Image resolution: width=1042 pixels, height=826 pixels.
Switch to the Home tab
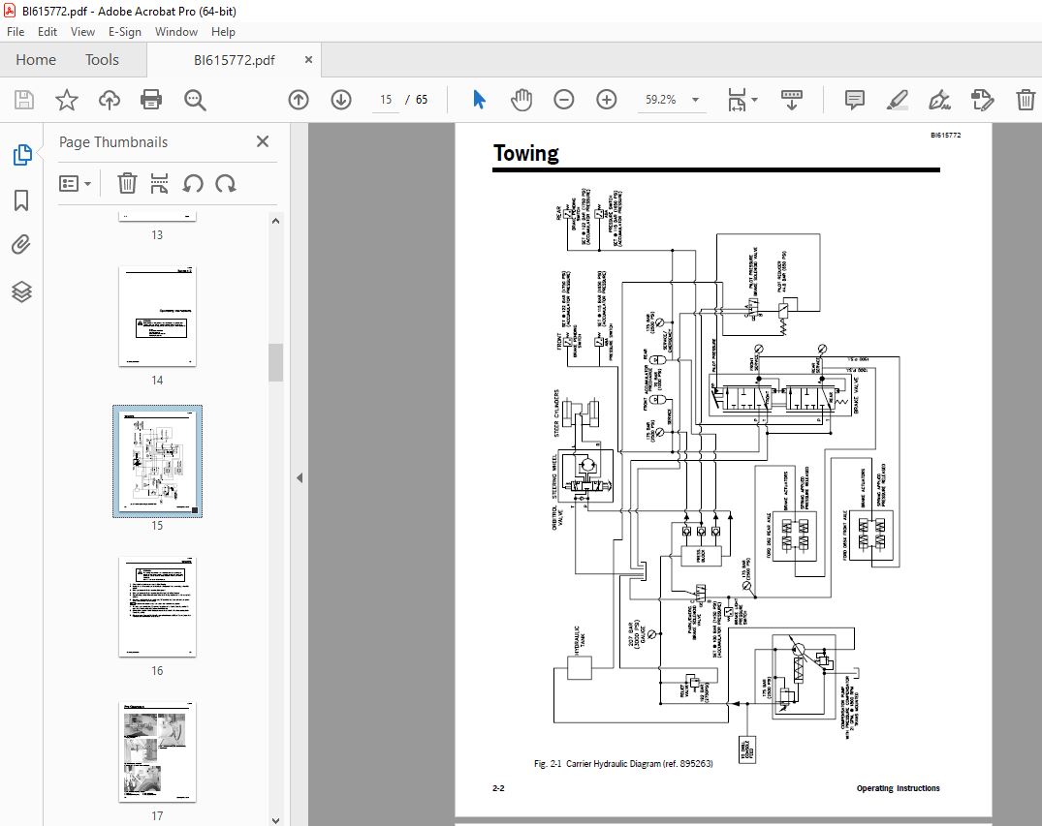(x=36, y=60)
